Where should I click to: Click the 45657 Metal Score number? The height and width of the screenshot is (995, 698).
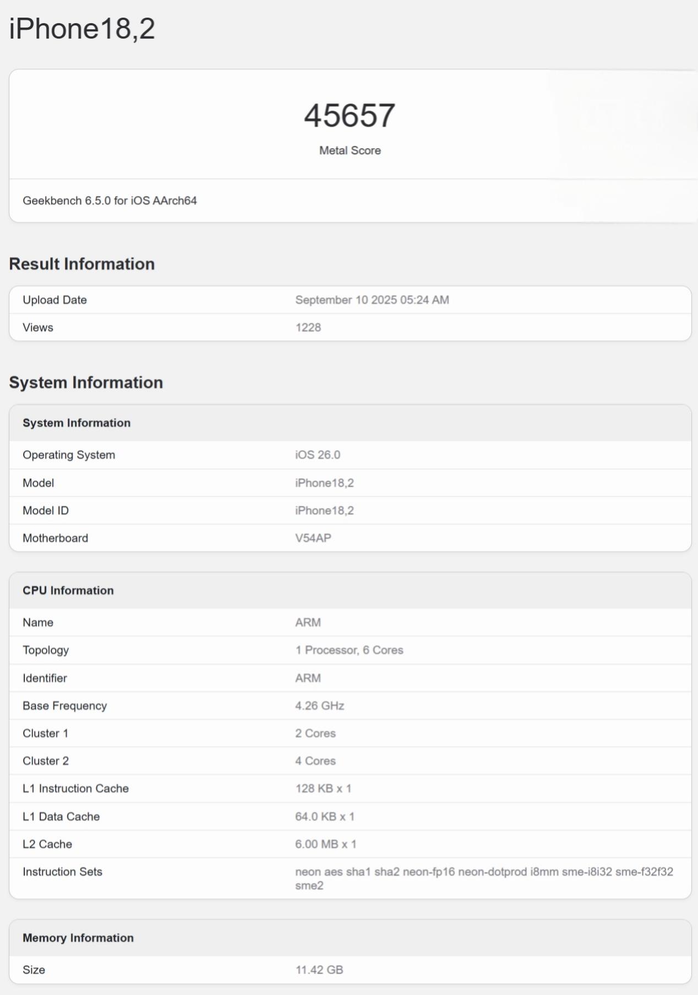[350, 116]
